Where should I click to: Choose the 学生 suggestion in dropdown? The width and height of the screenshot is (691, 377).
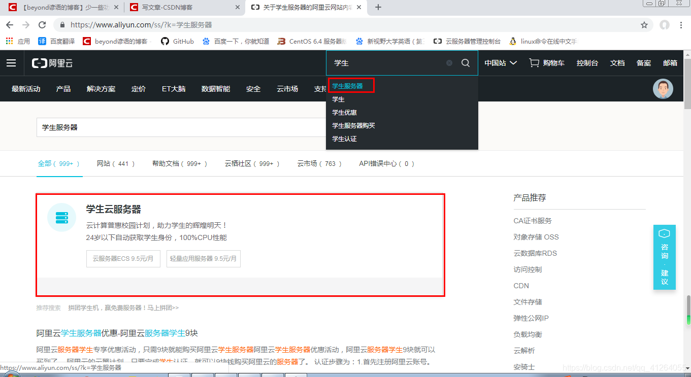click(x=338, y=99)
